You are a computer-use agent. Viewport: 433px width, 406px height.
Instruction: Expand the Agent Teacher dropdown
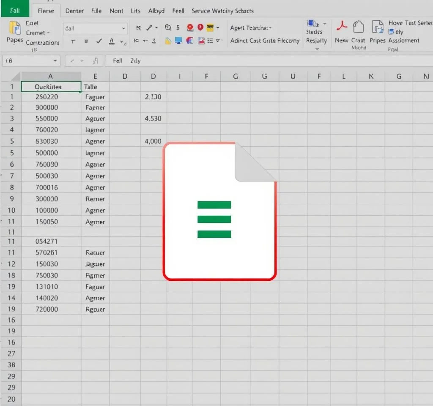pyautogui.click(x=270, y=28)
